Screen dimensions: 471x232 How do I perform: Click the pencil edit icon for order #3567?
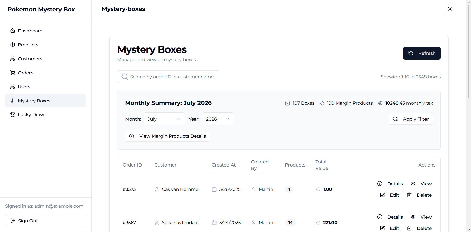pos(382,228)
